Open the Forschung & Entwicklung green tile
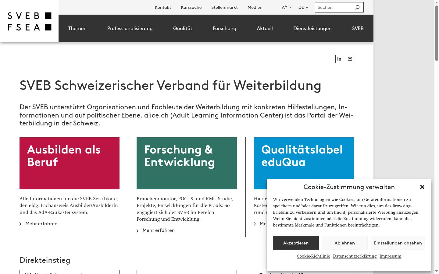This screenshot has height=274, width=439. point(187,163)
